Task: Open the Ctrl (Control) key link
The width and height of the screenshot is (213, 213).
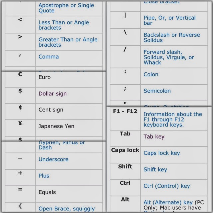Action: (167, 186)
